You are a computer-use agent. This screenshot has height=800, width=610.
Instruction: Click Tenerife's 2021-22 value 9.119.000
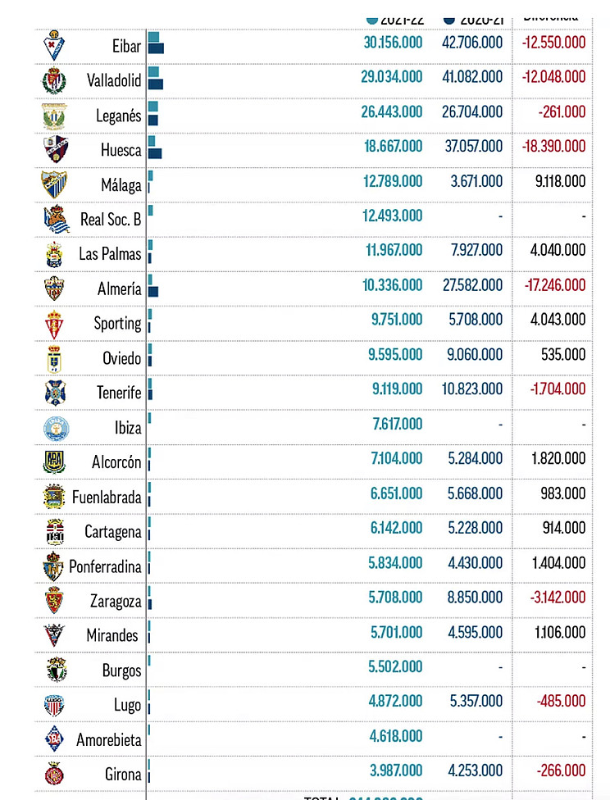click(x=397, y=389)
